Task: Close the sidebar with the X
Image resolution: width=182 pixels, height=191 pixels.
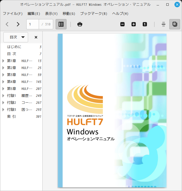Action: tap(36, 37)
